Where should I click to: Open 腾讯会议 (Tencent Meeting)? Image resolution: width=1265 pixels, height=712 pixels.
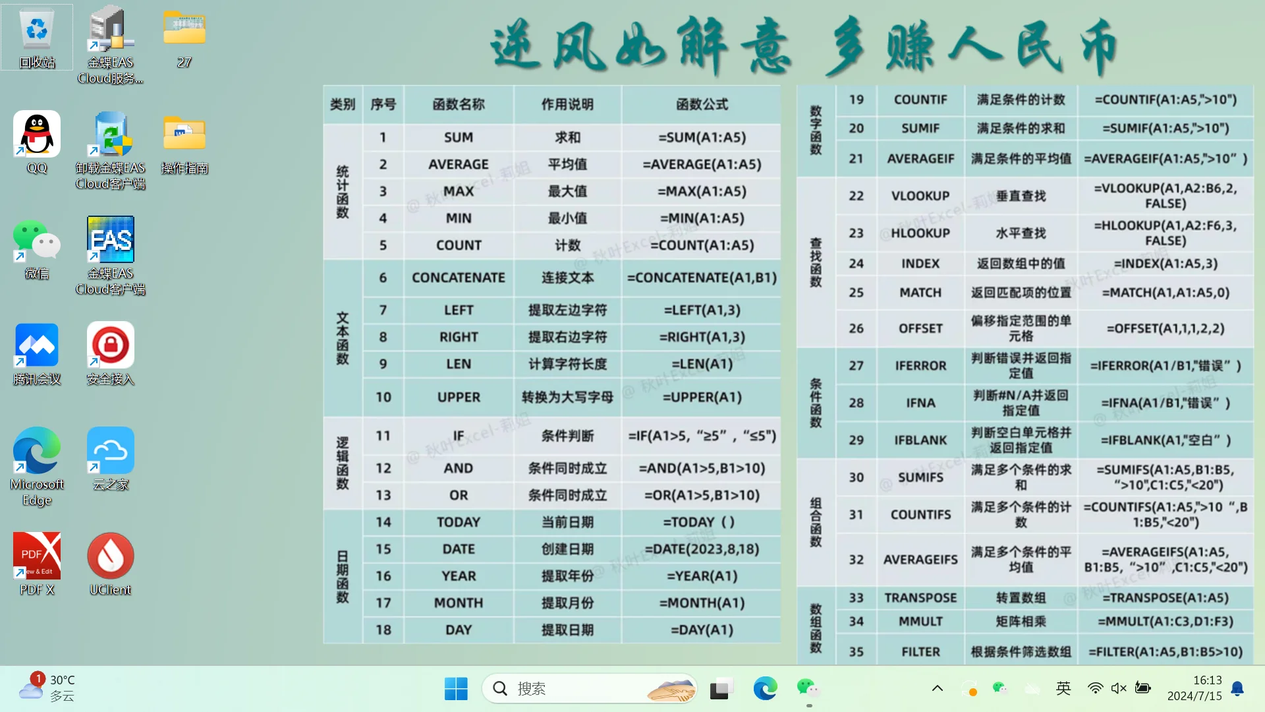coord(37,345)
